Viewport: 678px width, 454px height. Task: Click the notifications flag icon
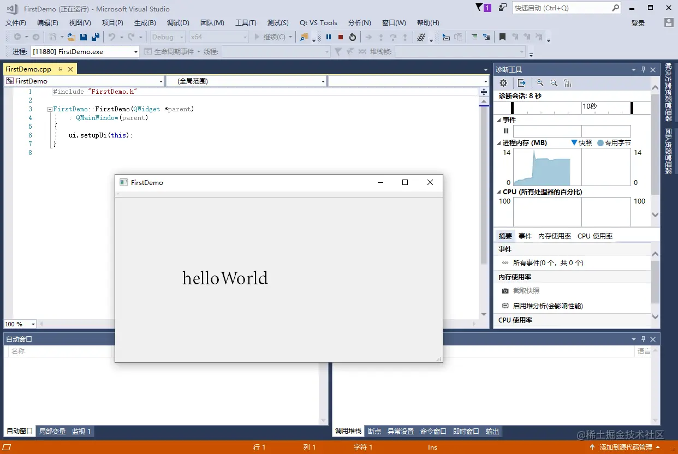pos(484,8)
